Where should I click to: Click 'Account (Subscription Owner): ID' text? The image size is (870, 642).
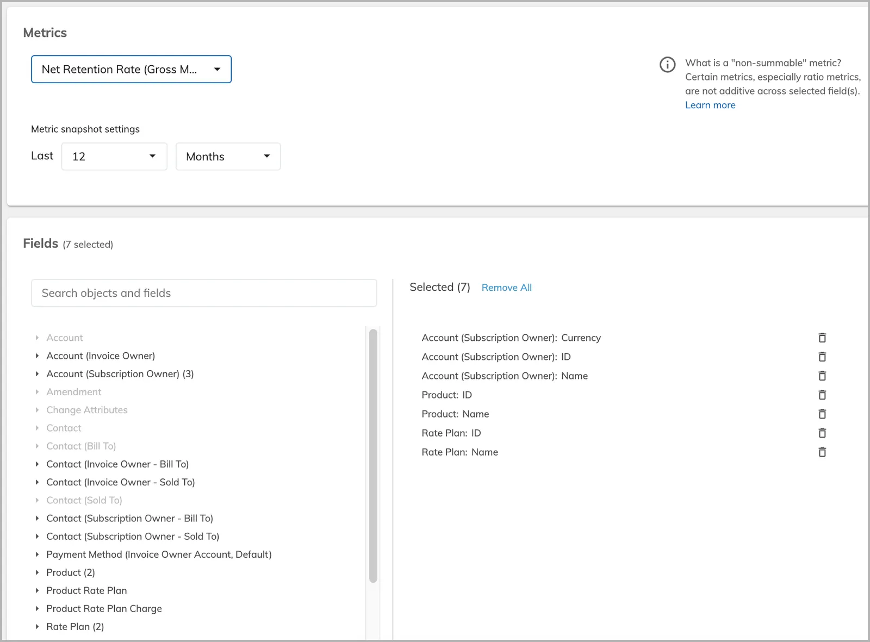tap(496, 357)
